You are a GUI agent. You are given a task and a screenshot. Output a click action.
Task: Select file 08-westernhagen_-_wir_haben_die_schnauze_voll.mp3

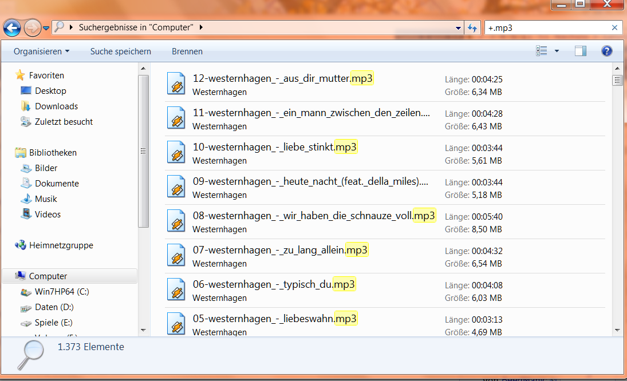385,222
